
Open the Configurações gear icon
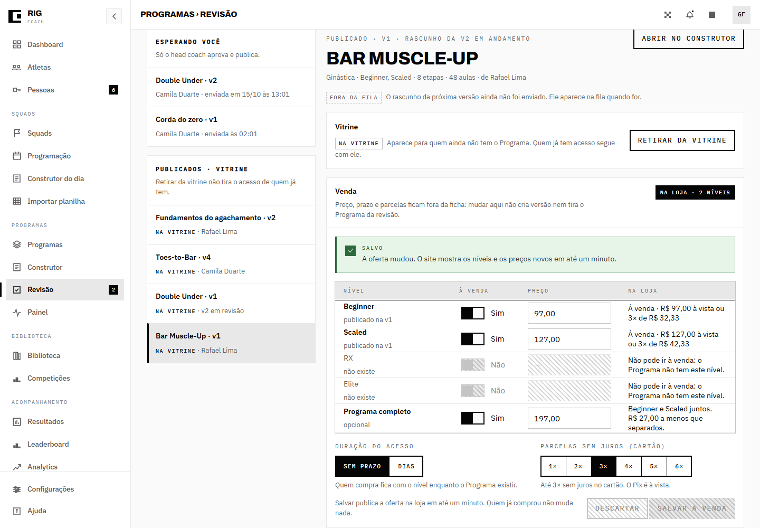17,489
